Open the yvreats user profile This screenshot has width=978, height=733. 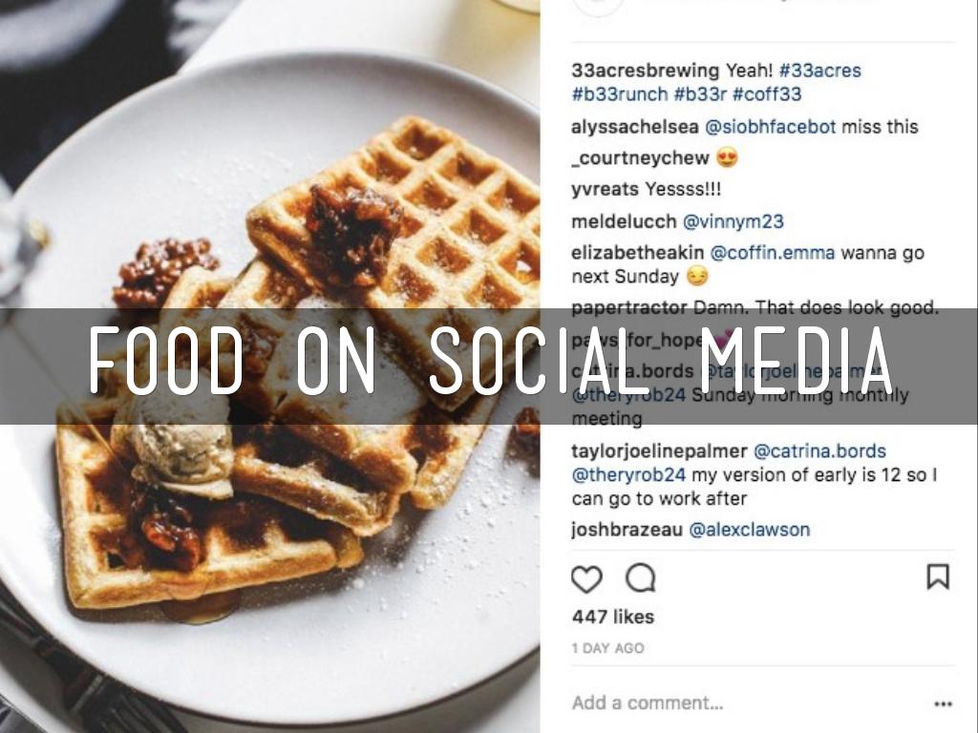point(604,190)
